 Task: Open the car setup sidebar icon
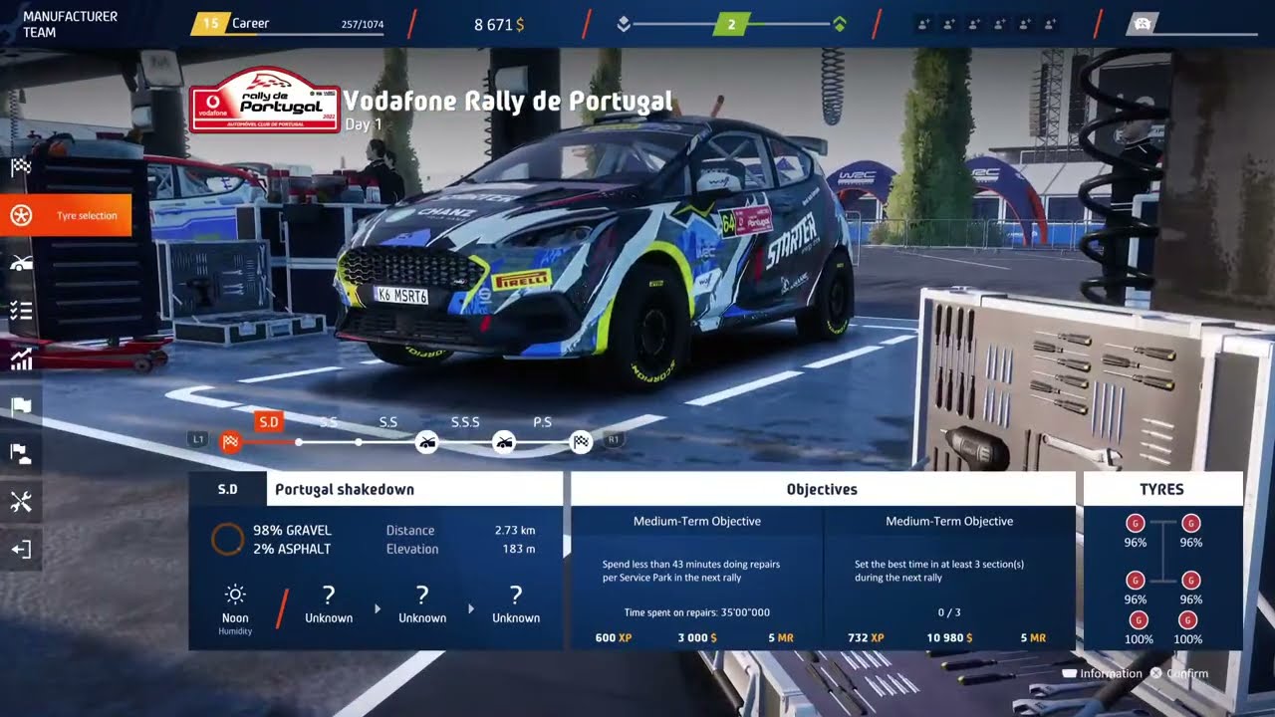21,263
